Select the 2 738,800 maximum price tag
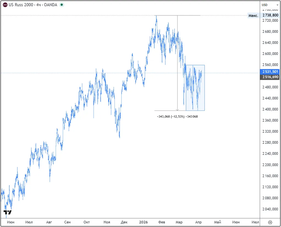This screenshot has height=227, width=281. (x=270, y=16)
